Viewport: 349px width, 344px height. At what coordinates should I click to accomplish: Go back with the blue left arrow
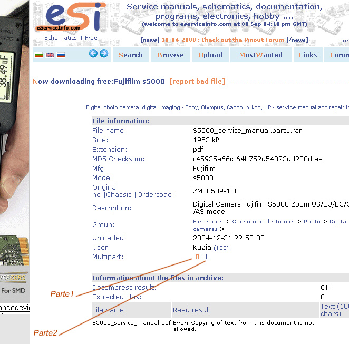pos(93,54)
